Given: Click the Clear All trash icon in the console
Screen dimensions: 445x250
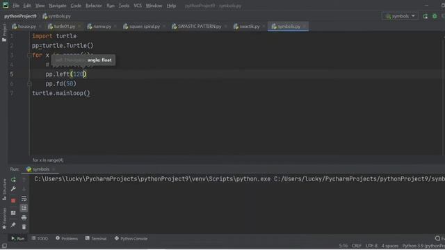Looking at the screenshot, I should (24, 227).
